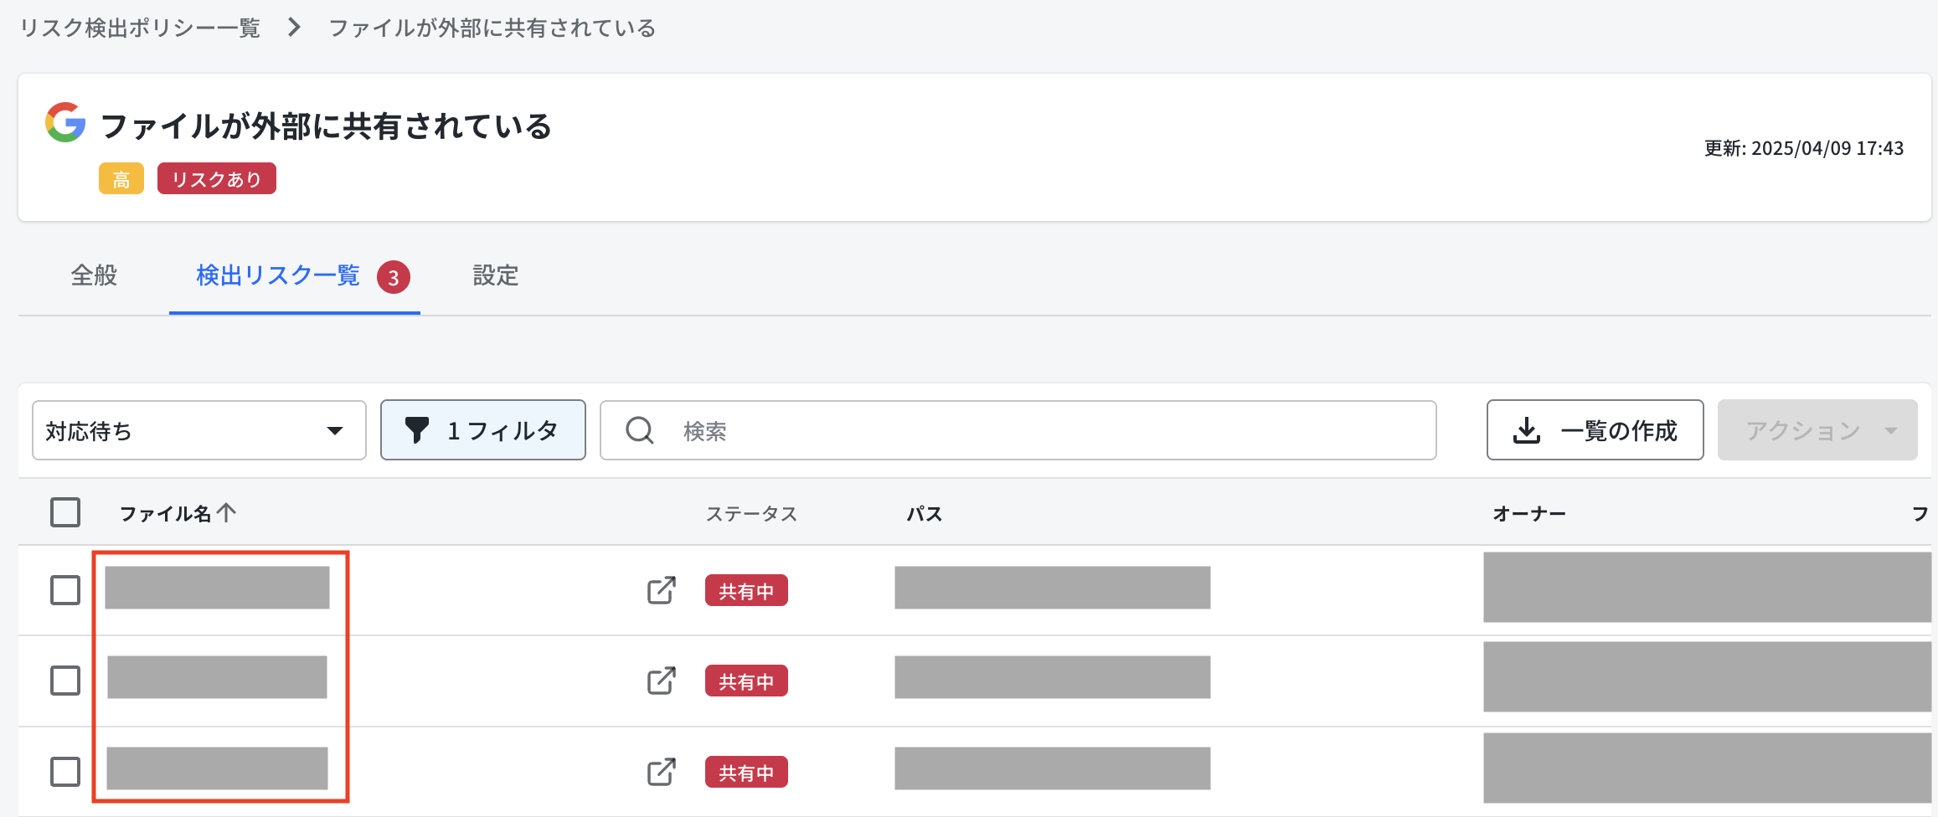Click the page title ファイルが外部に共有されている
Image resolution: width=1938 pixels, height=817 pixels.
[326, 126]
